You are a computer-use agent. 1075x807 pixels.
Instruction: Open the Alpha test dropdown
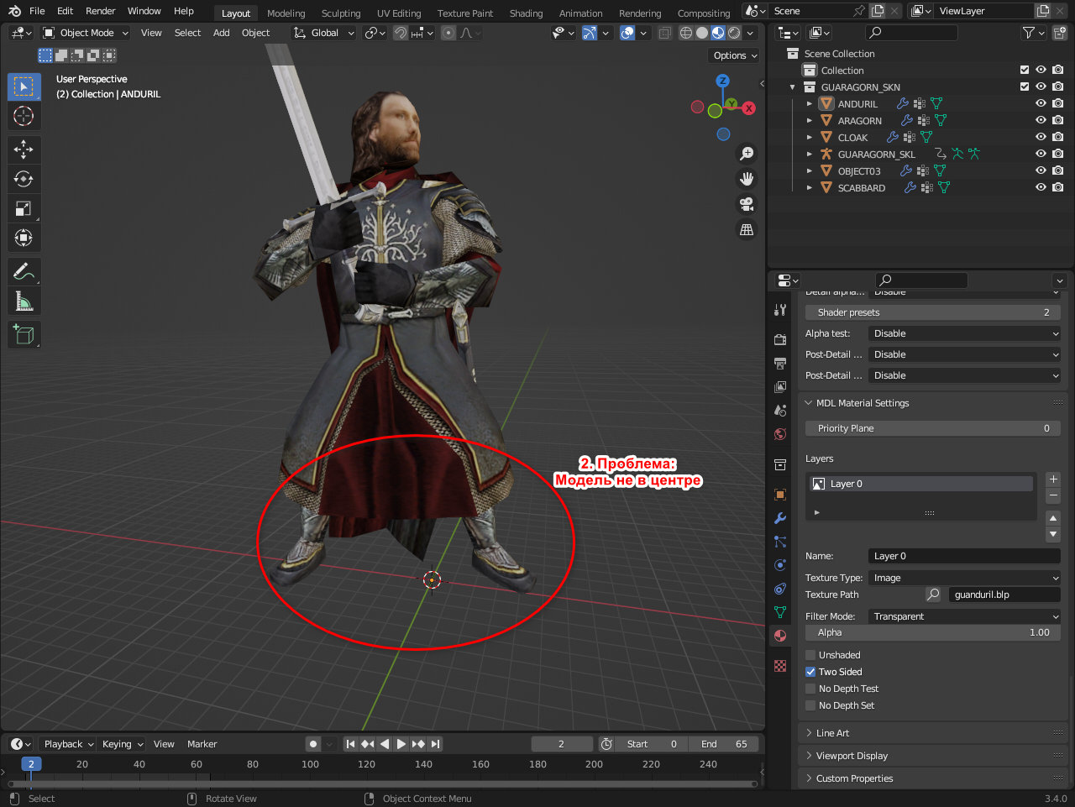click(965, 333)
